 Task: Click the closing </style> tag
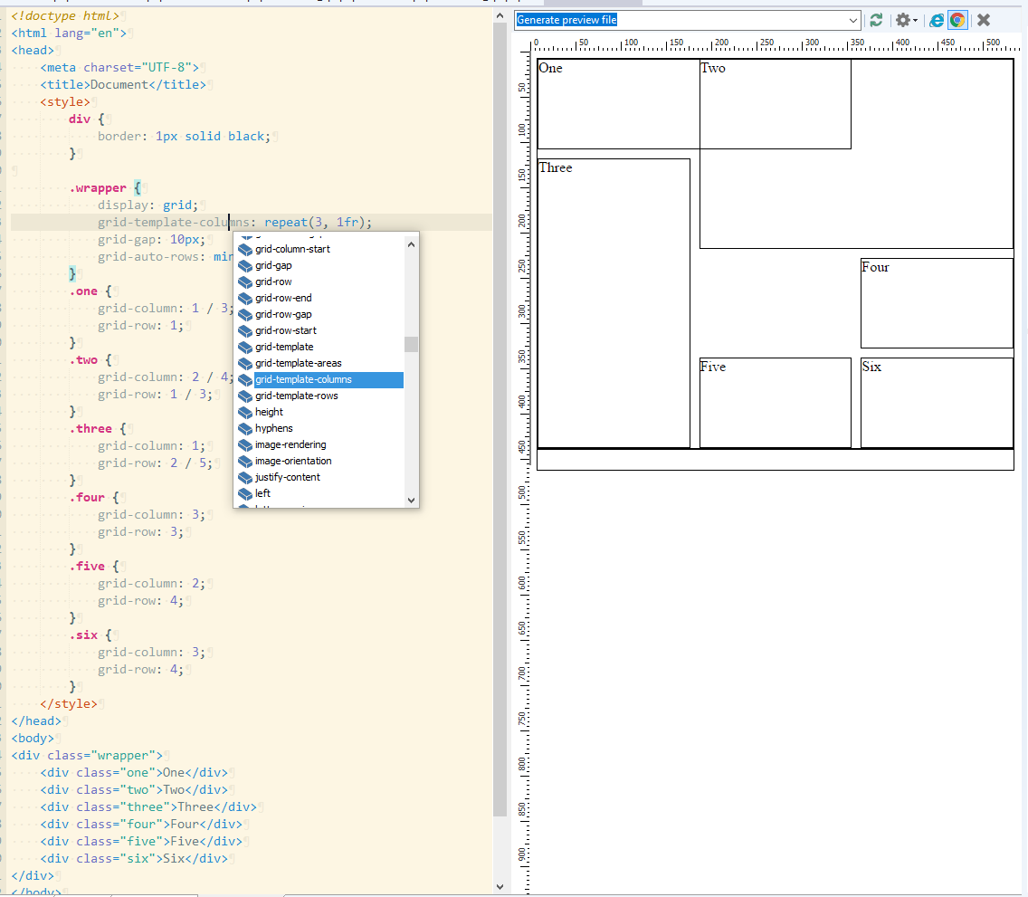(x=69, y=704)
